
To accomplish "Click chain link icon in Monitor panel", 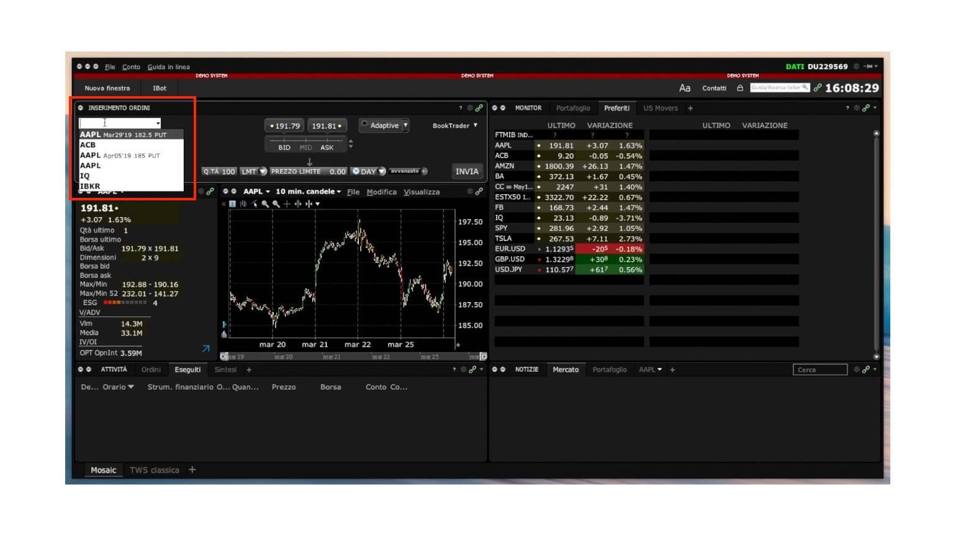I will click(865, 108).
